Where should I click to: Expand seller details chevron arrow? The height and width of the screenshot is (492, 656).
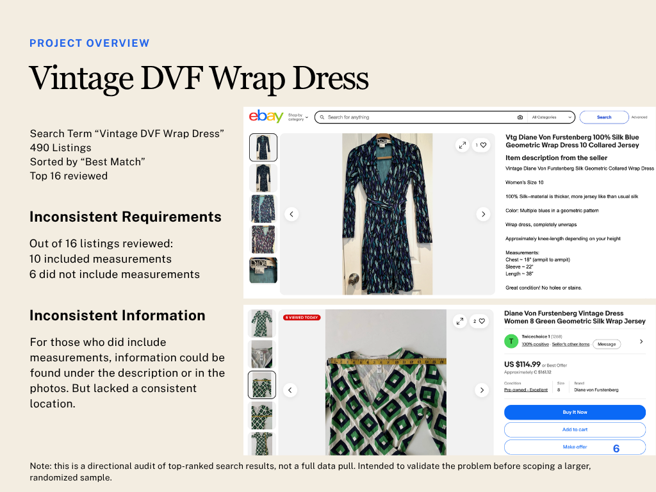(641, 341)
